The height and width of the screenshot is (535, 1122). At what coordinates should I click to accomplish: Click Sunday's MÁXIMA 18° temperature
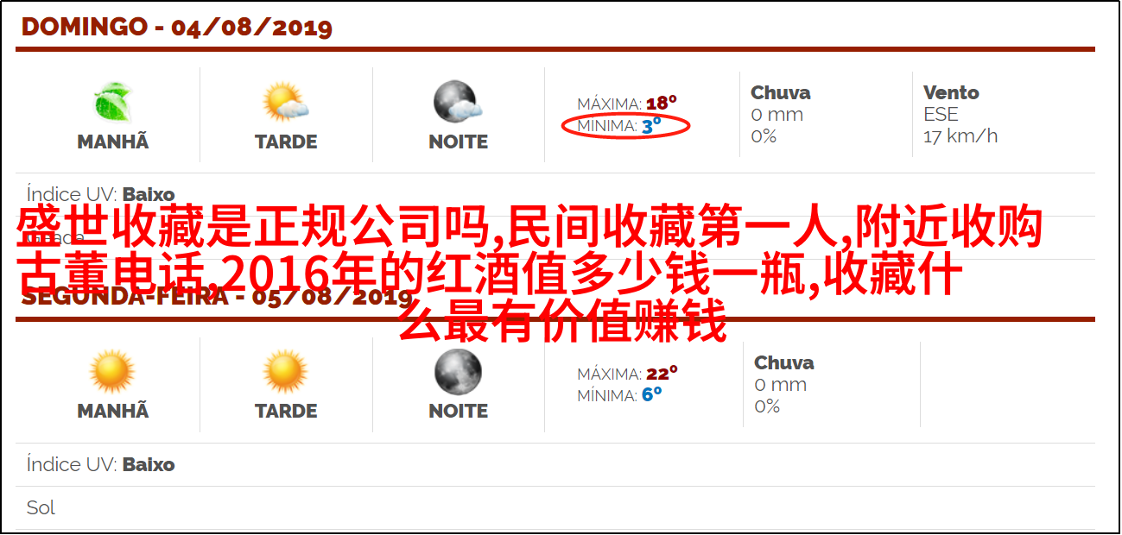click(x=627, y=104)
